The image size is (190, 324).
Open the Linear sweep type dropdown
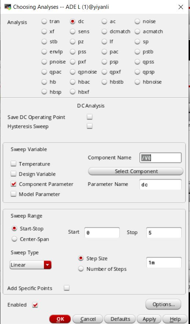(30, 265)
